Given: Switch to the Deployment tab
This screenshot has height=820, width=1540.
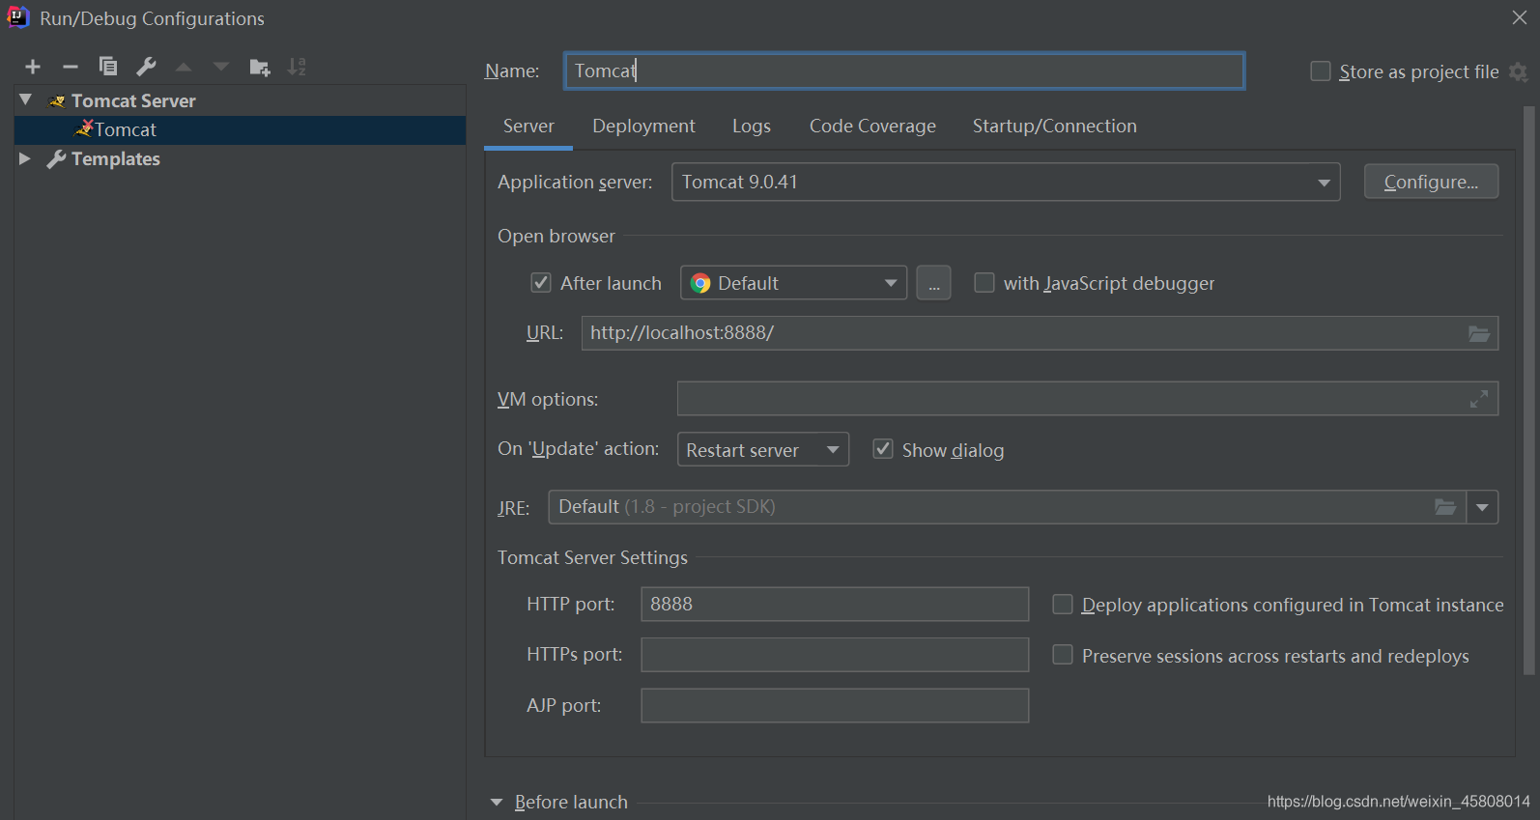Looking at the screenshot, I should click(x=643, y=127).
